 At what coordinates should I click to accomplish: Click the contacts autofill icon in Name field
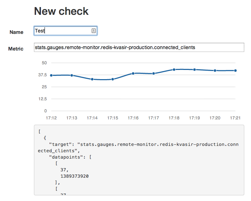(x=94, y=31)
